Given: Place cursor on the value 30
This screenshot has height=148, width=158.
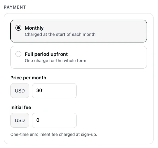Looking at the screenshot, I should pyautogui.click(x=39, y=90).
